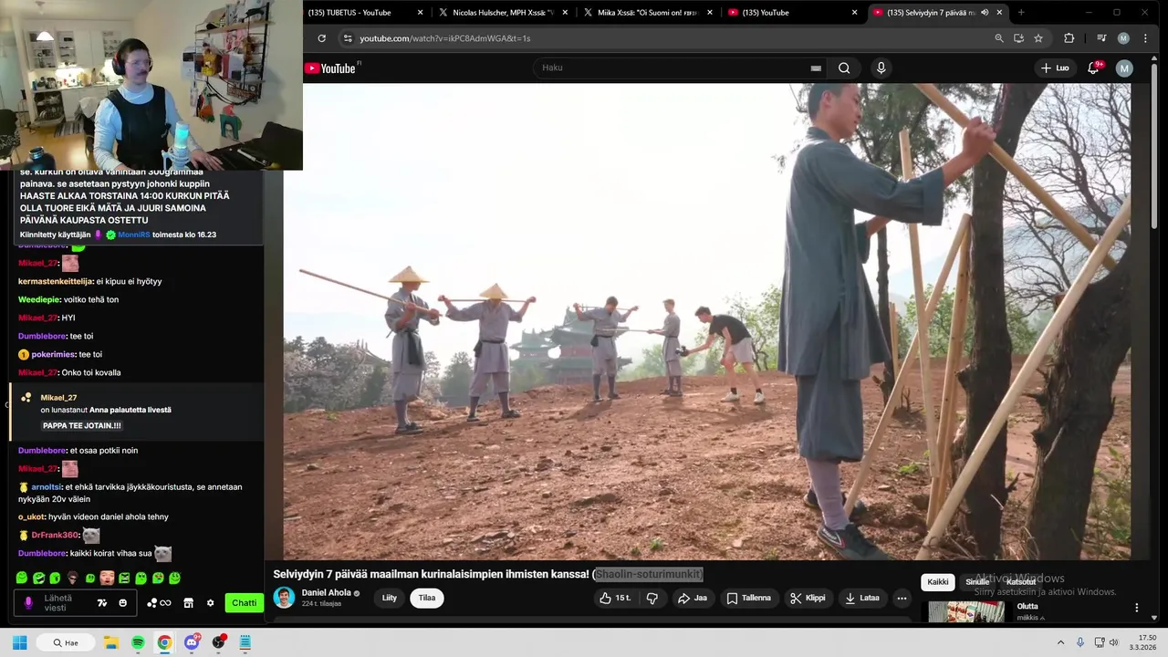The height and width of the screenshot is (657, 1168).
Task: Click the Luo create button
Action: pos(1055,68)
